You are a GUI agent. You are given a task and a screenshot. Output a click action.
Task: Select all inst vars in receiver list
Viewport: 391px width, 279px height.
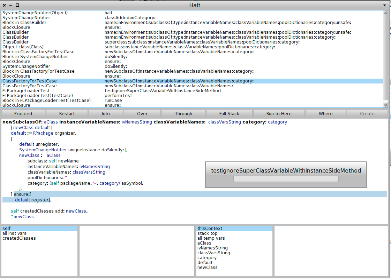[40, 233]
